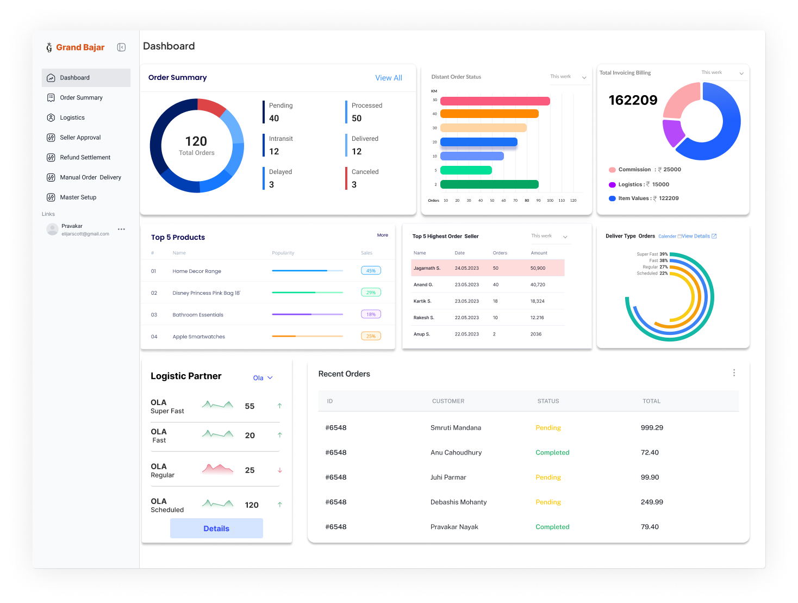This screenshot has height=603, width=798.
Task: Click the Master Setup sidebar icon
Action: [x=51, y=197]
